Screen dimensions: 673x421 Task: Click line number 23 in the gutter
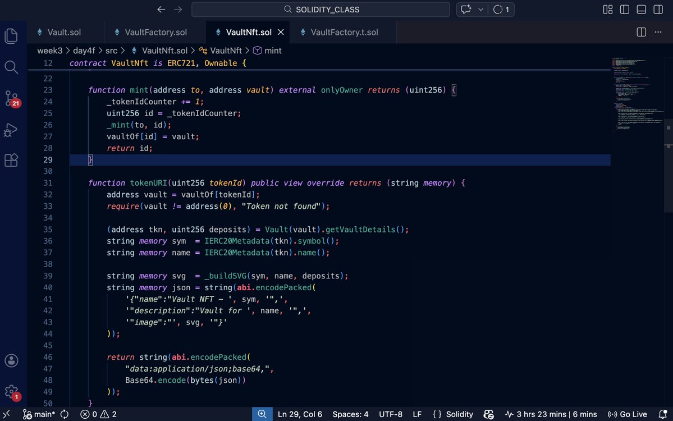(48, 90)
